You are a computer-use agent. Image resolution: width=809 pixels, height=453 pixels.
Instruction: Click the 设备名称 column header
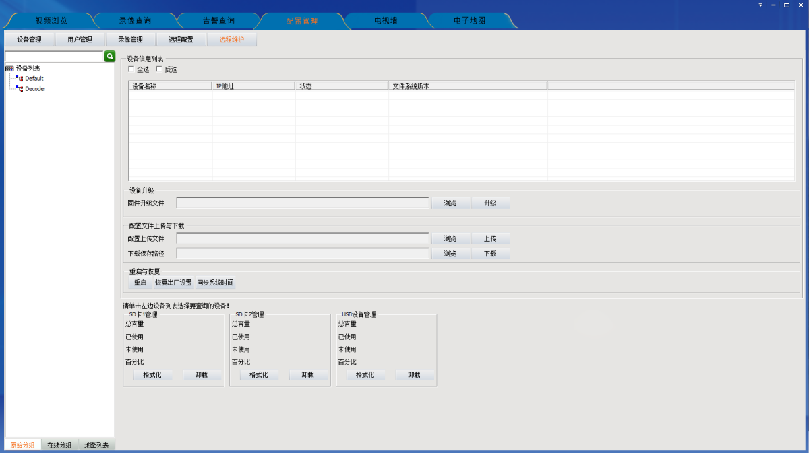[170, 86]
